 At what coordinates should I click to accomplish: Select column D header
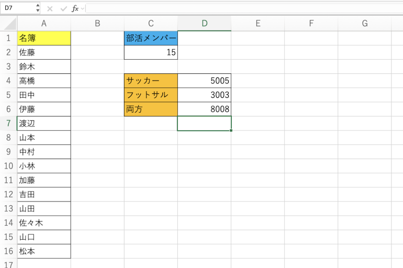click(204, 24)
